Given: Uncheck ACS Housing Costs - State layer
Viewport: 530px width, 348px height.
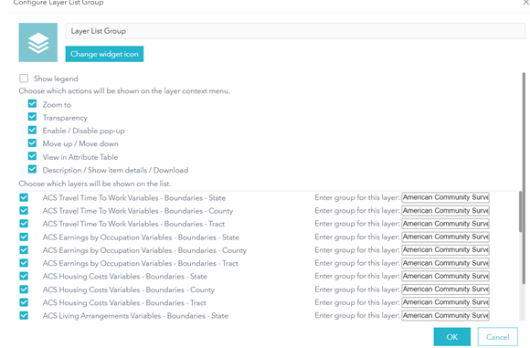Looking at the screenshot, I should click(x=24, y=277).
